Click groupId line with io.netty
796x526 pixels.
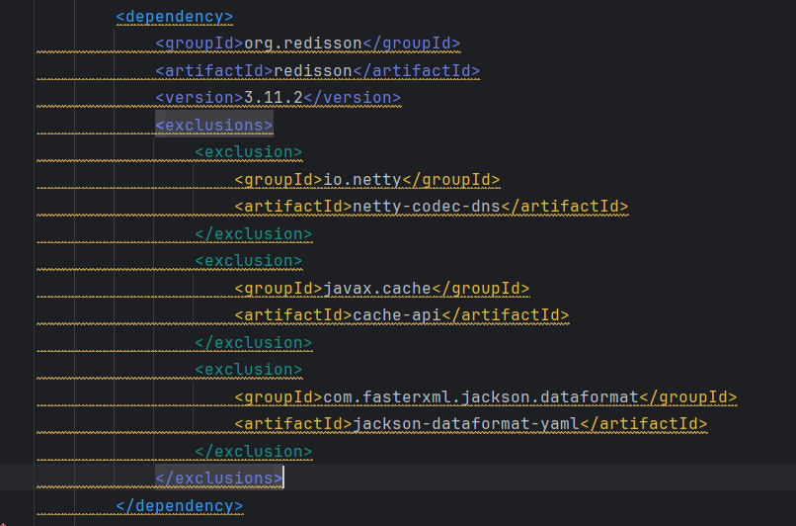(367, 180)
